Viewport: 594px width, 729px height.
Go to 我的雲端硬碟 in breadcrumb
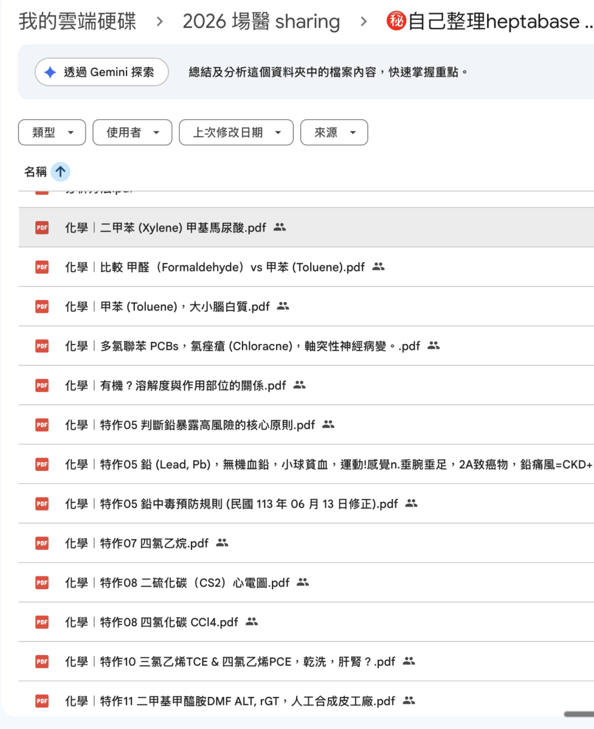77,22
